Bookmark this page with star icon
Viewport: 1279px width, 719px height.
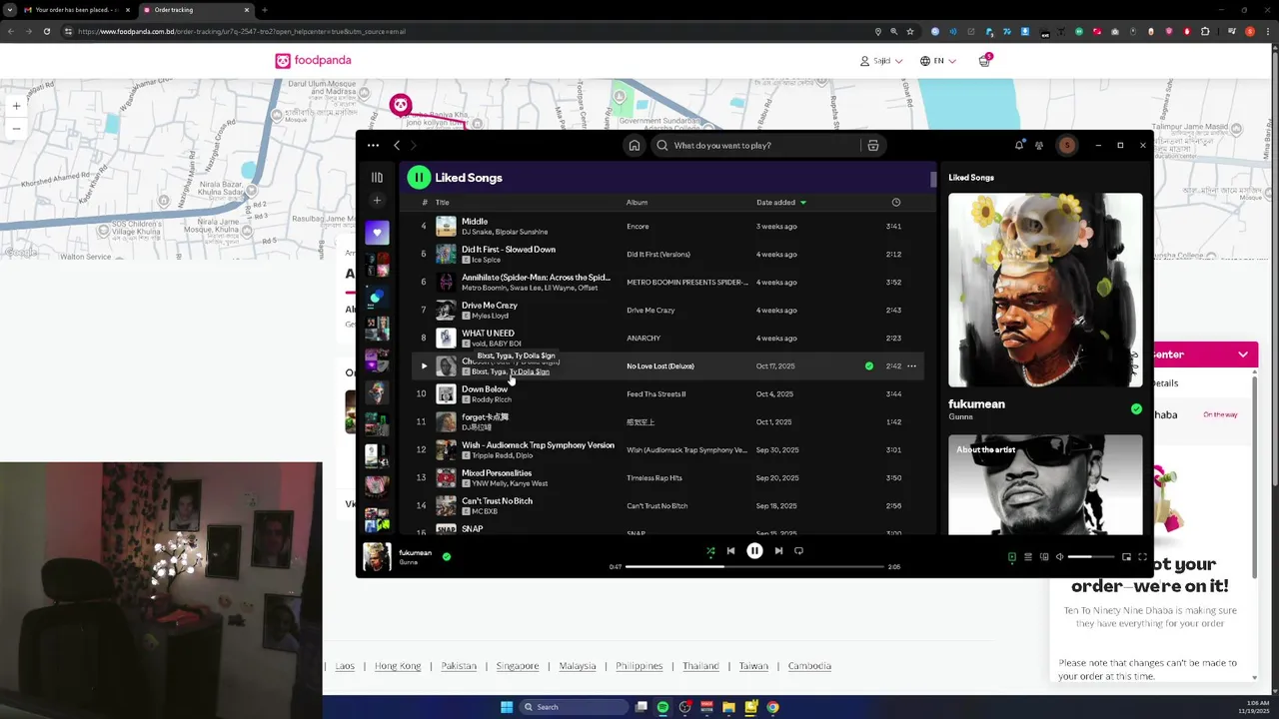pos(910,32)
